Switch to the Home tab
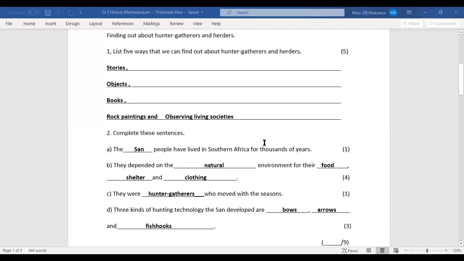Viewport: 464px width, 261px height. (x=29, y=24)
